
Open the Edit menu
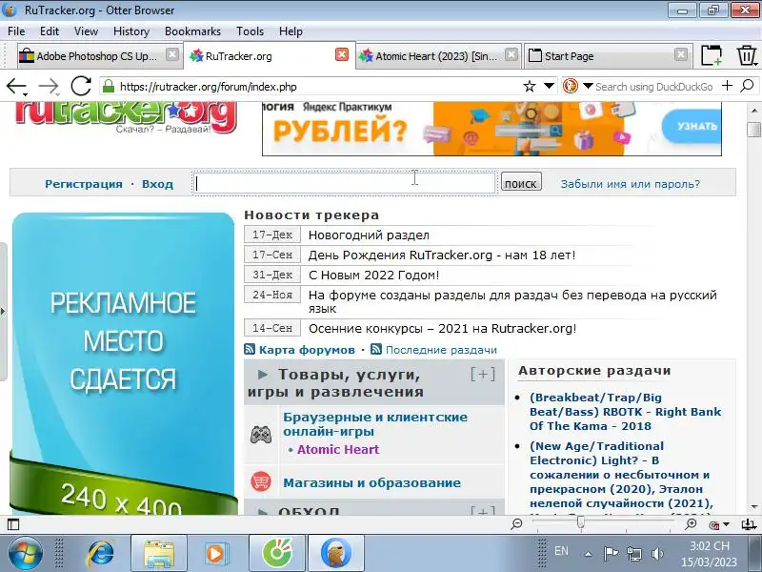pyautogui.click(x=50, y=31)
